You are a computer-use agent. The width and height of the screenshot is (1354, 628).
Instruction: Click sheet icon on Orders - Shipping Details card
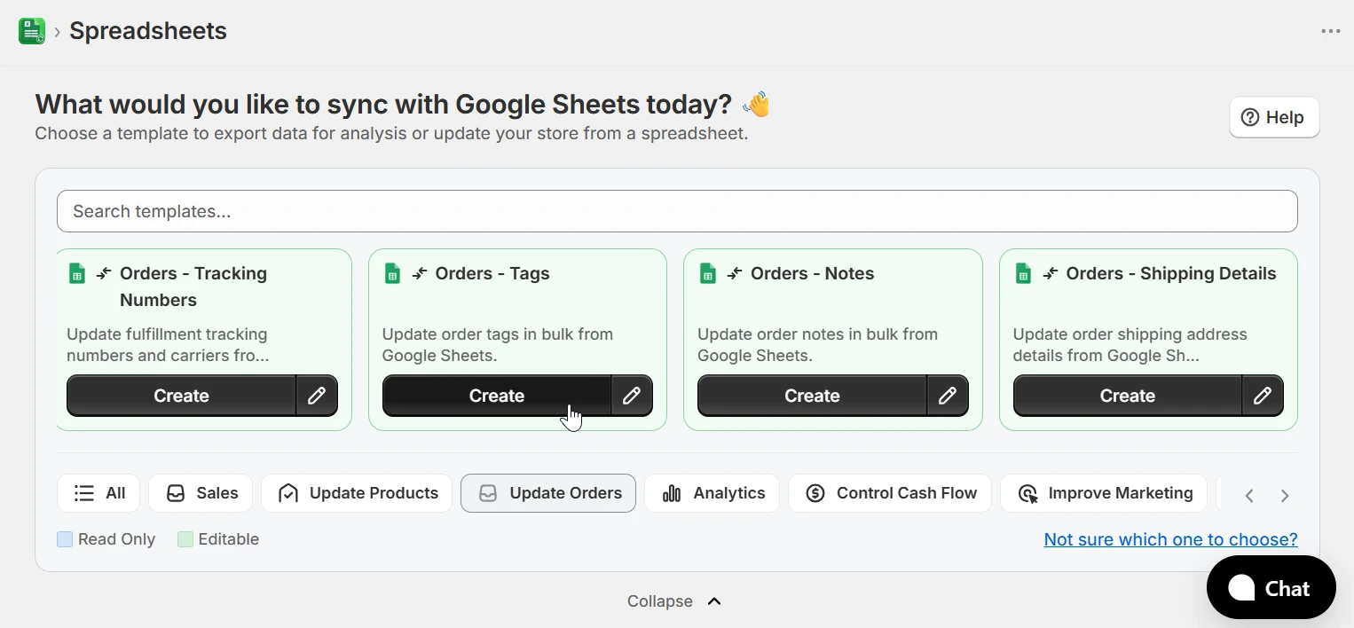(x=1023, y=274)
